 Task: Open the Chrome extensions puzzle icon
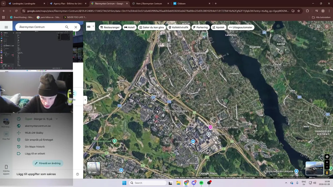[308, 11]
